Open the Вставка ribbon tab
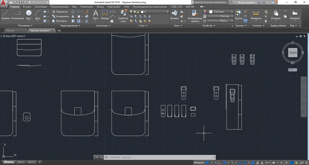This screenshot has height=165, width=309. [x=27, y=7]
